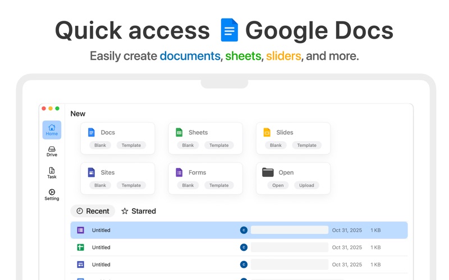
Task: Open the Task sidebar section
Action: tap(52, 173)
